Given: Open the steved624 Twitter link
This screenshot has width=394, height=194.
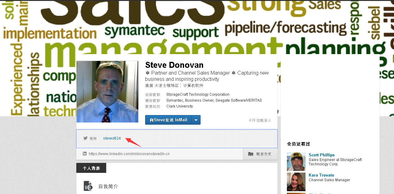Looking at the screenshot, I should pos(112,138).
